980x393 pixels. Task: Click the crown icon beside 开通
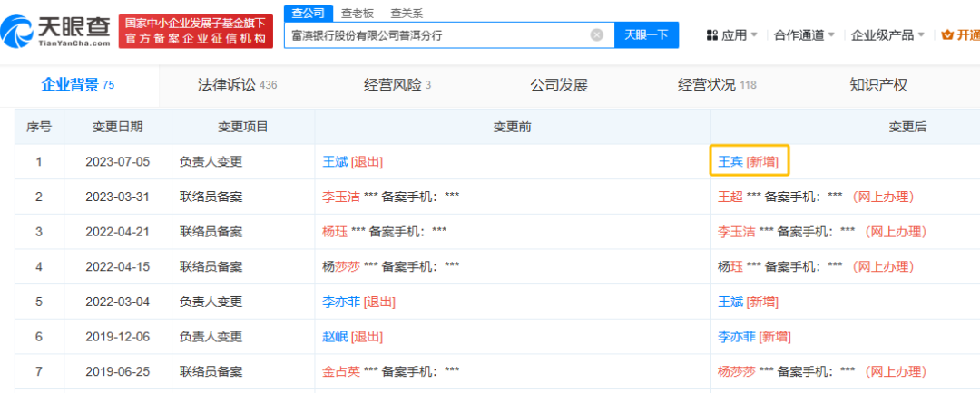click(x=947, y=35)
